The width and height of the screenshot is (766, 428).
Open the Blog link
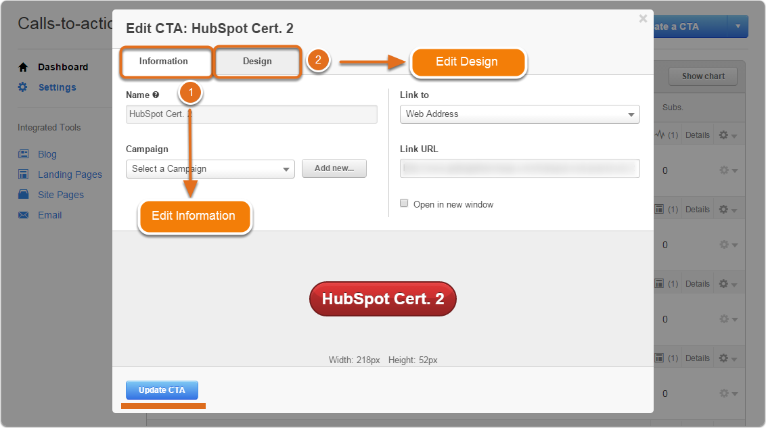(x=47, y=154)
